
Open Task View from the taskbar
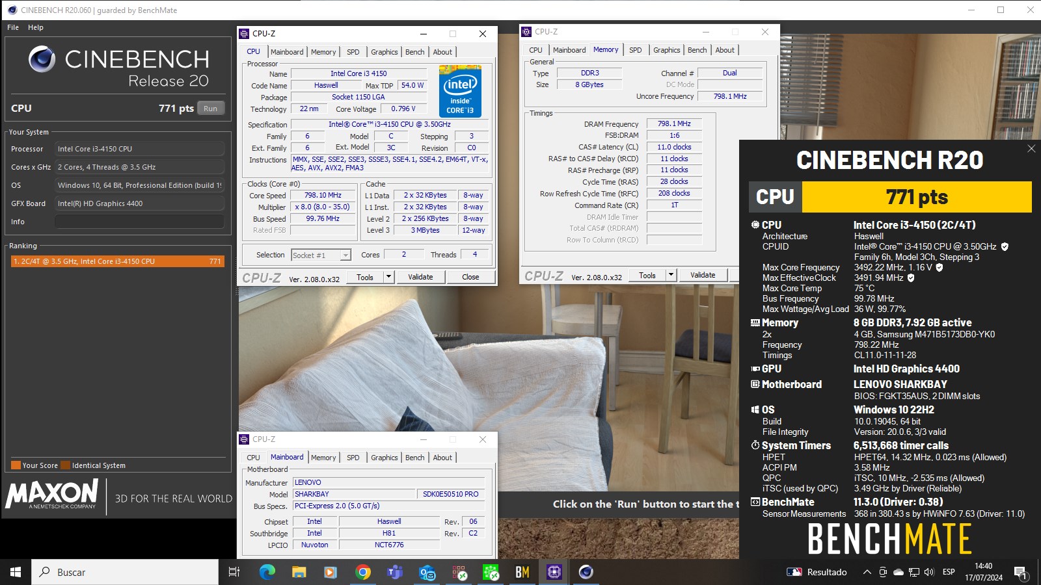[x=234, y=572]
